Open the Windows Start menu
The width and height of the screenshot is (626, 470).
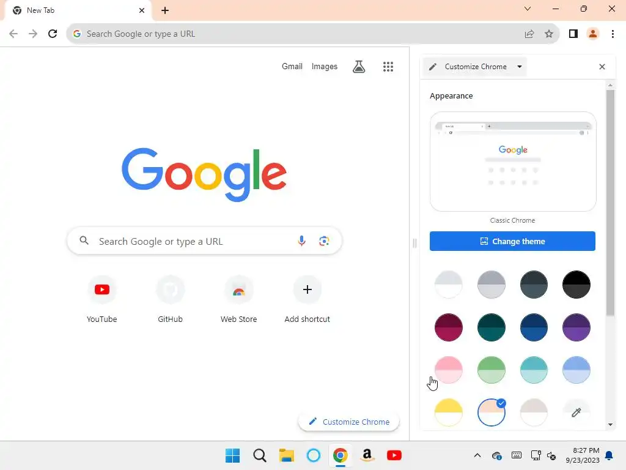232,455
